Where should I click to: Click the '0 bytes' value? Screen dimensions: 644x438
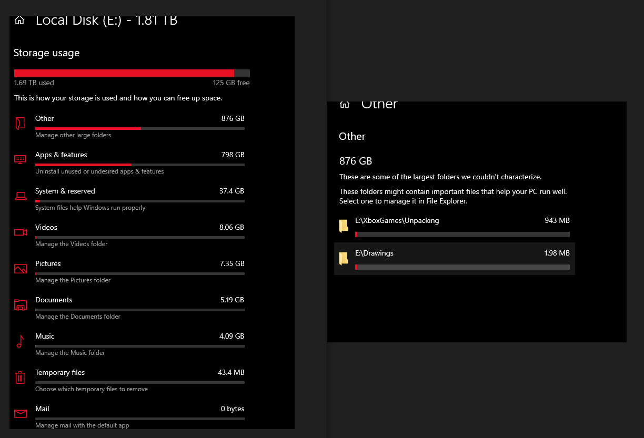[233, 409]
